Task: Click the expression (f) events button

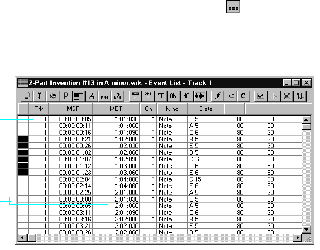Action: 217,96
